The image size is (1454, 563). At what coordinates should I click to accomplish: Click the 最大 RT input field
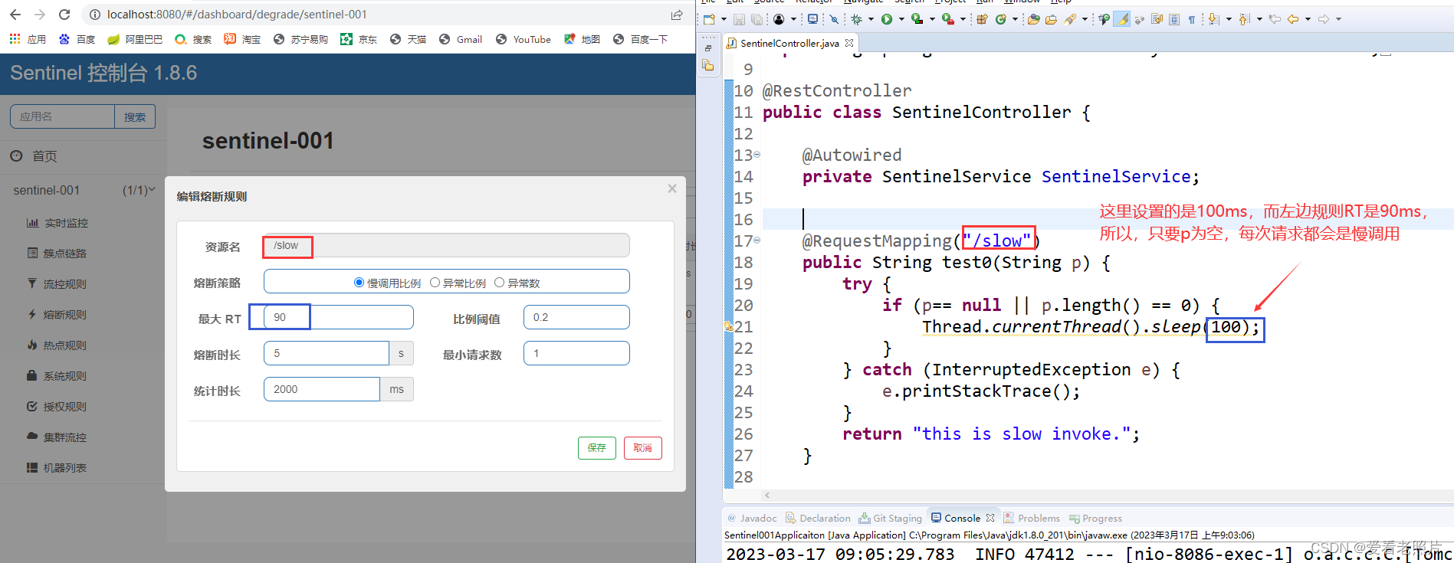point(338,317)
